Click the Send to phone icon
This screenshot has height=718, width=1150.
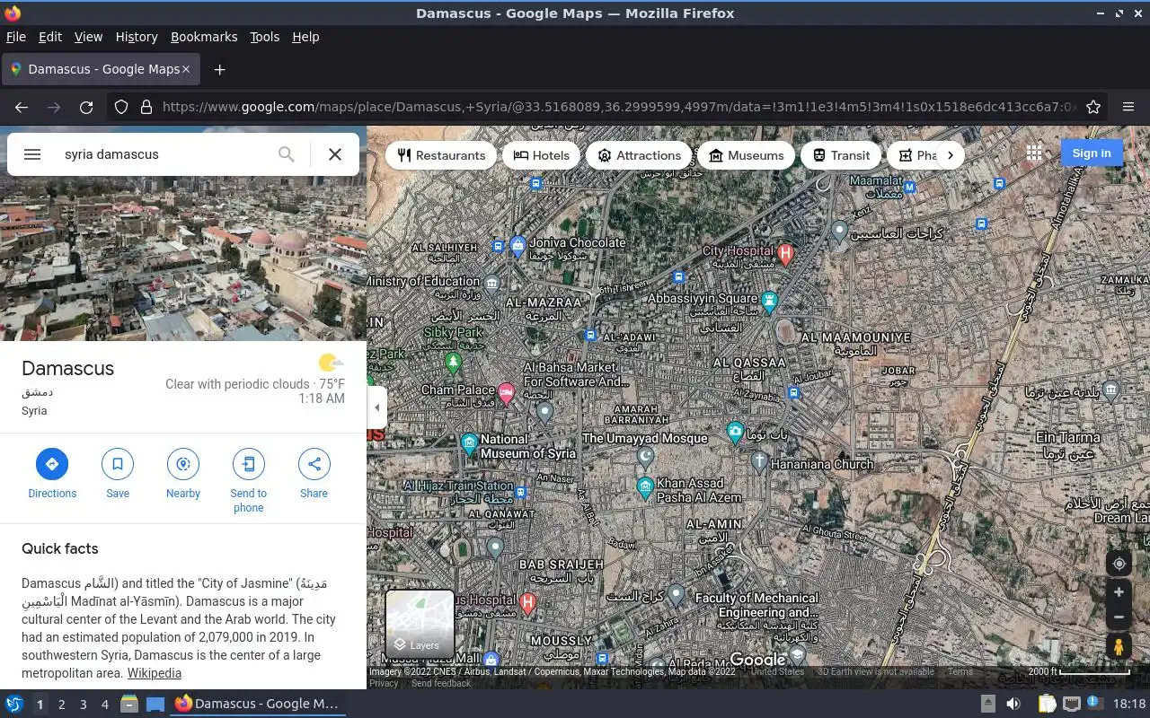(x=248, y=464)
